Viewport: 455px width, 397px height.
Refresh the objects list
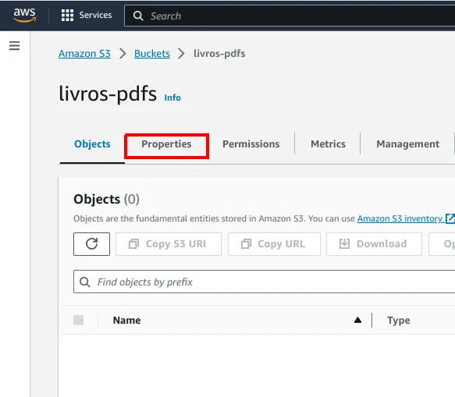tap(91, 244)
